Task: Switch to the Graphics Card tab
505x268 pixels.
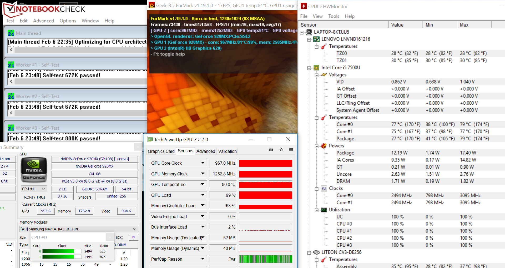Action: pos(161,151)
